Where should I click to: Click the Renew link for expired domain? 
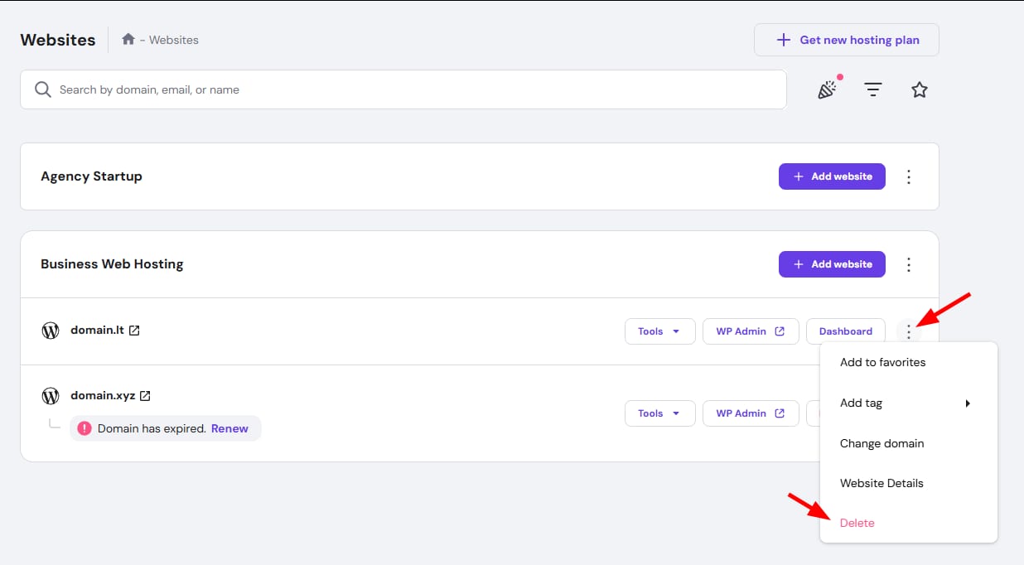pos(229,428)
